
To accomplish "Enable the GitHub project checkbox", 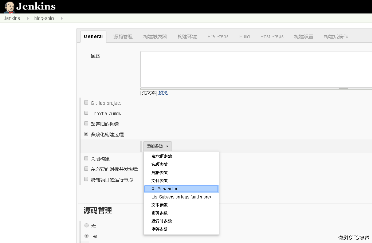I will click(86, 102).
